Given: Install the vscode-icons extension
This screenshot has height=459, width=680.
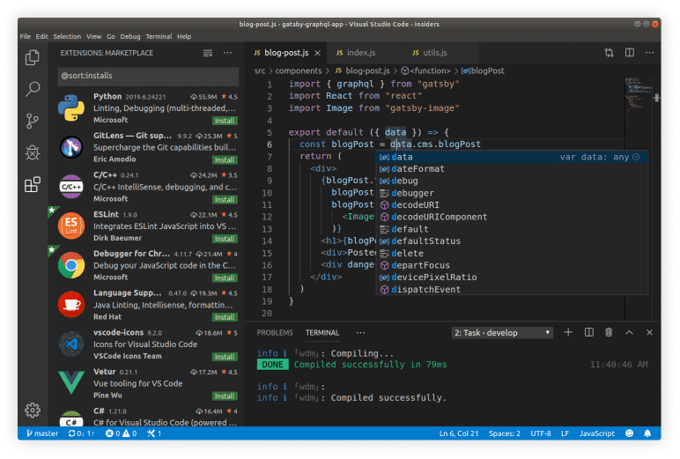Looking at the screenshot, I should [225, 357].
